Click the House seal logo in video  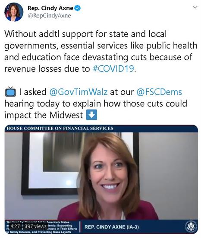(x=192, y=227)
